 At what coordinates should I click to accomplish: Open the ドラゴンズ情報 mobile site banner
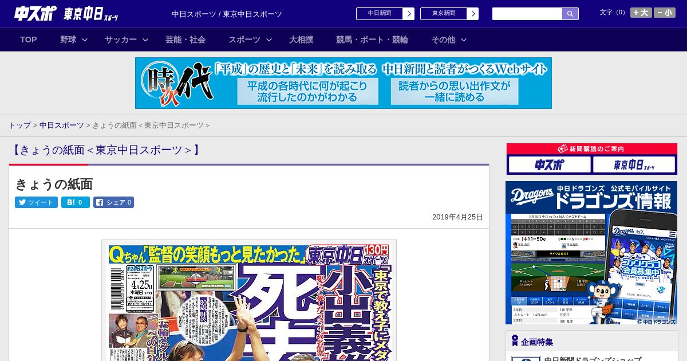tap(591, 253)
